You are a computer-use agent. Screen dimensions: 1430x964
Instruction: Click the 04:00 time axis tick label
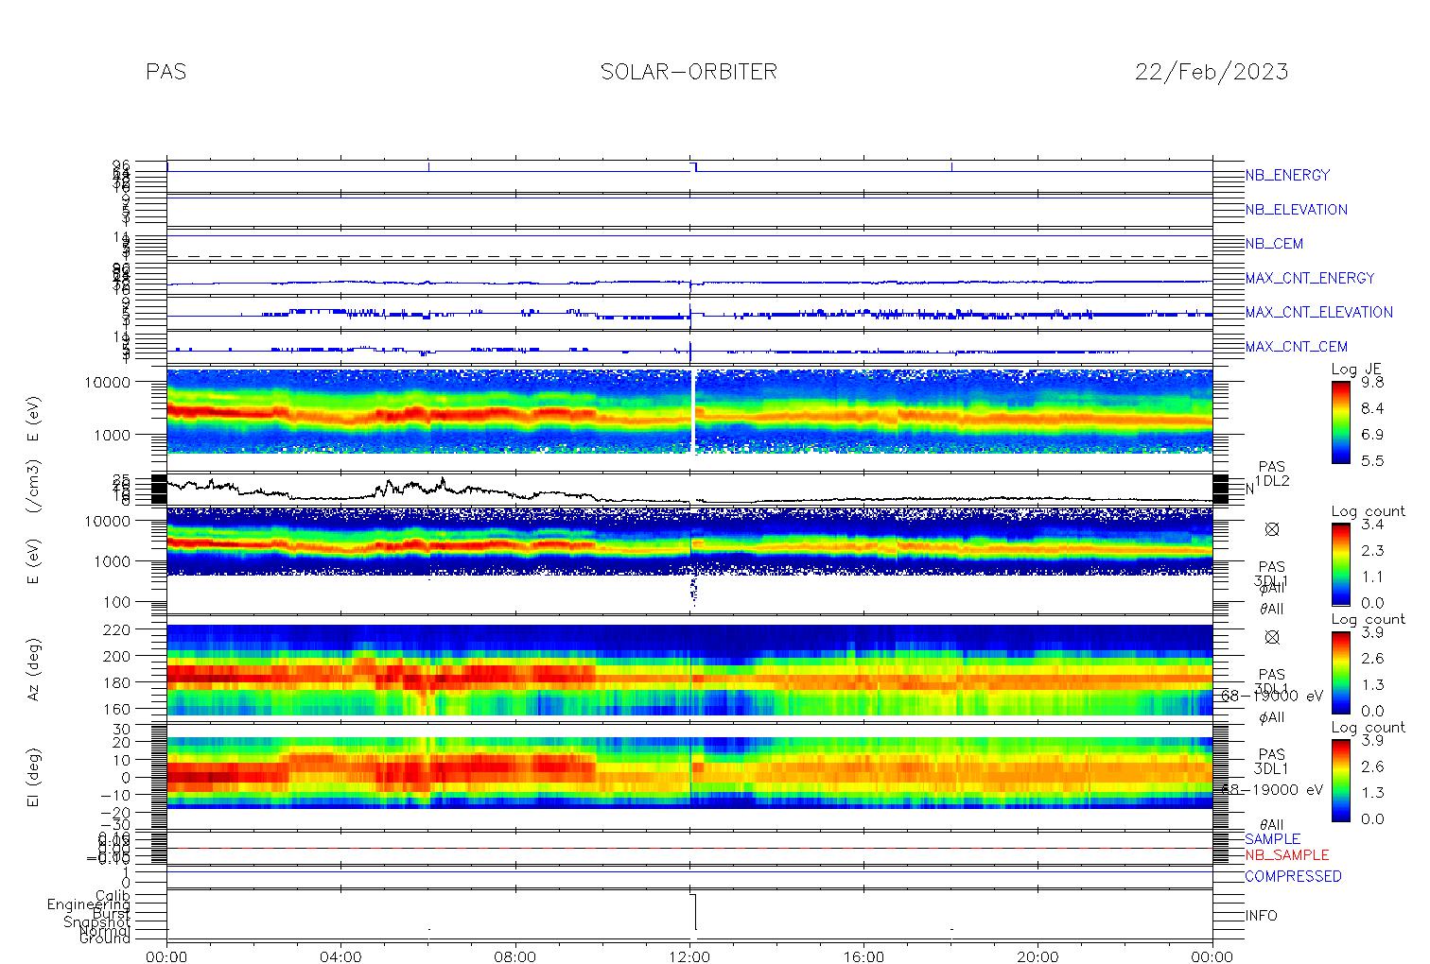point(340,956)
